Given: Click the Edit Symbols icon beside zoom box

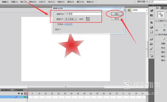Looking at the screenshot, I should (x=129, y=10).
